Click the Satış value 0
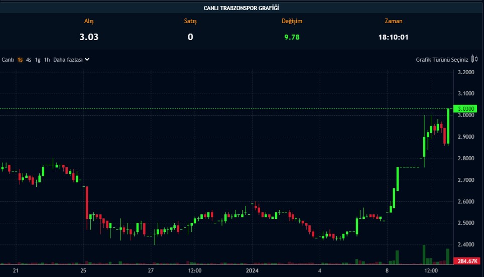This screenshot has height=277, width=484. coord(190,37)
